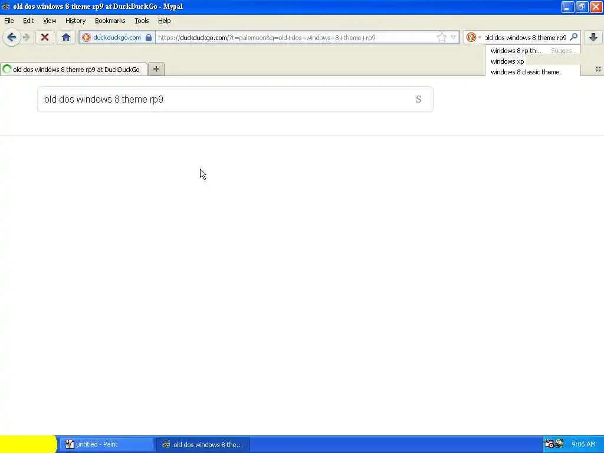Open the Bookmarks menu
Screen dimensions: 604x453
click(110, 21)
